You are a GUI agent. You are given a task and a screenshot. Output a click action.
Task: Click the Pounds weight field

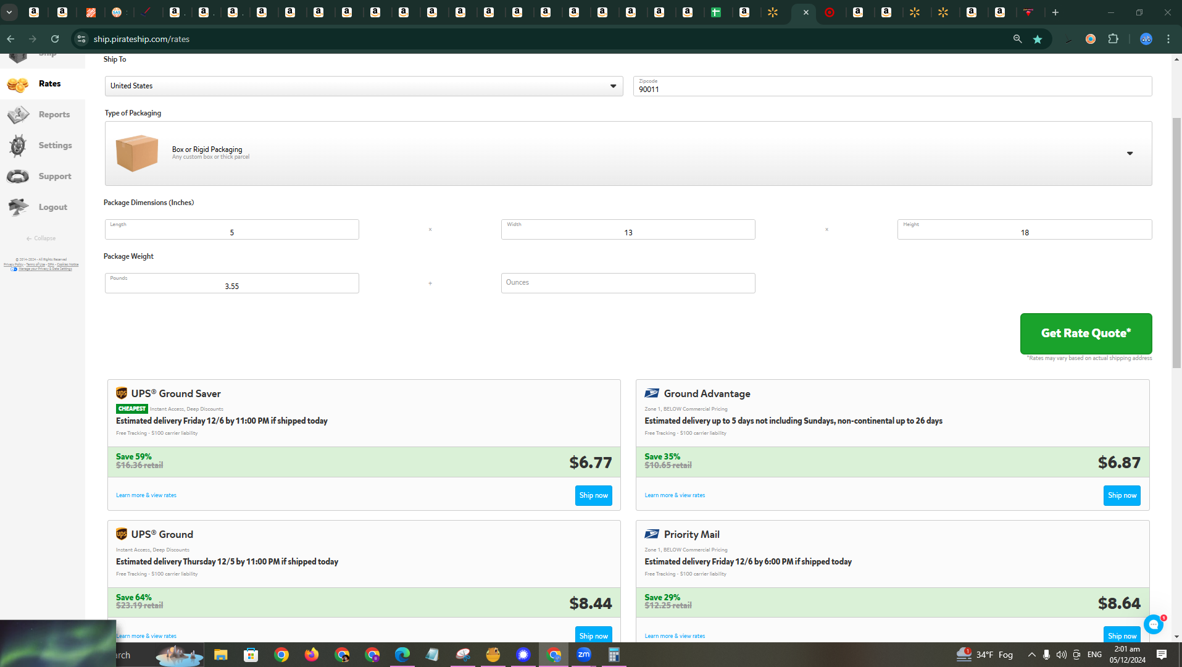pyautogui.click(x=231, y=283)
